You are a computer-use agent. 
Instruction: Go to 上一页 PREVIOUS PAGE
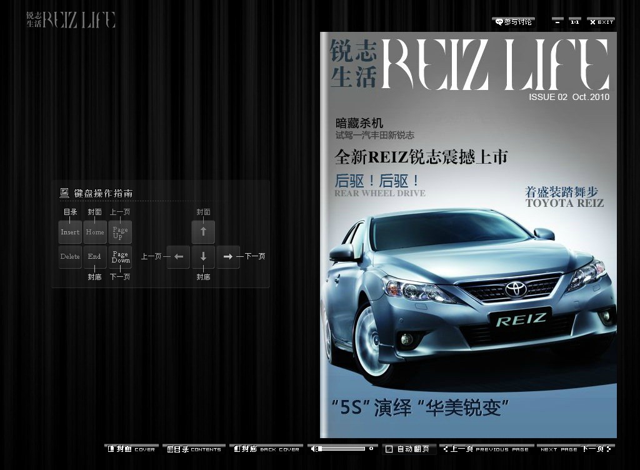[486, 449]
